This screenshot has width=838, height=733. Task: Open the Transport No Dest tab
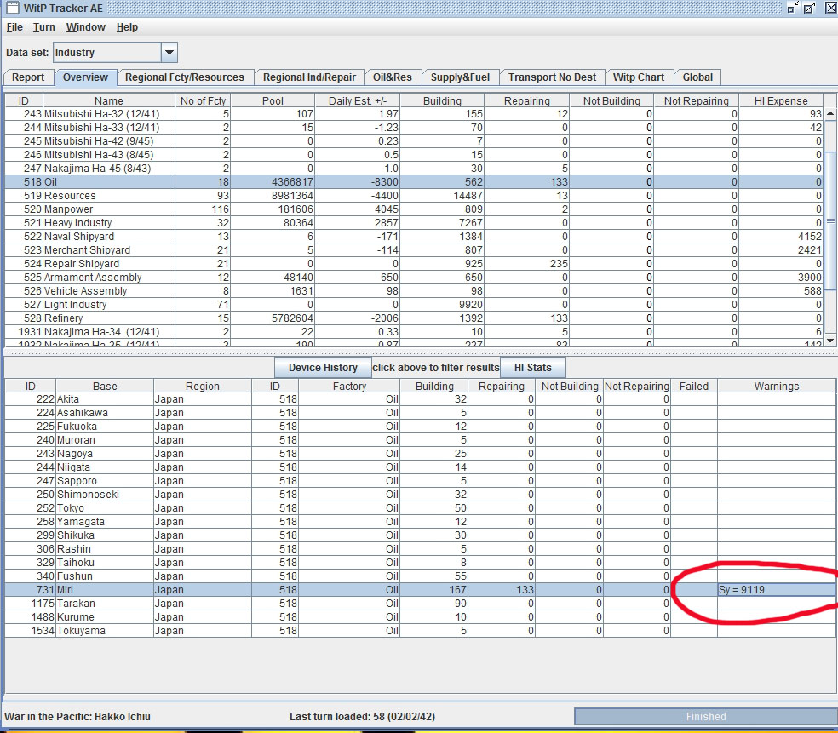coord(552,77)
